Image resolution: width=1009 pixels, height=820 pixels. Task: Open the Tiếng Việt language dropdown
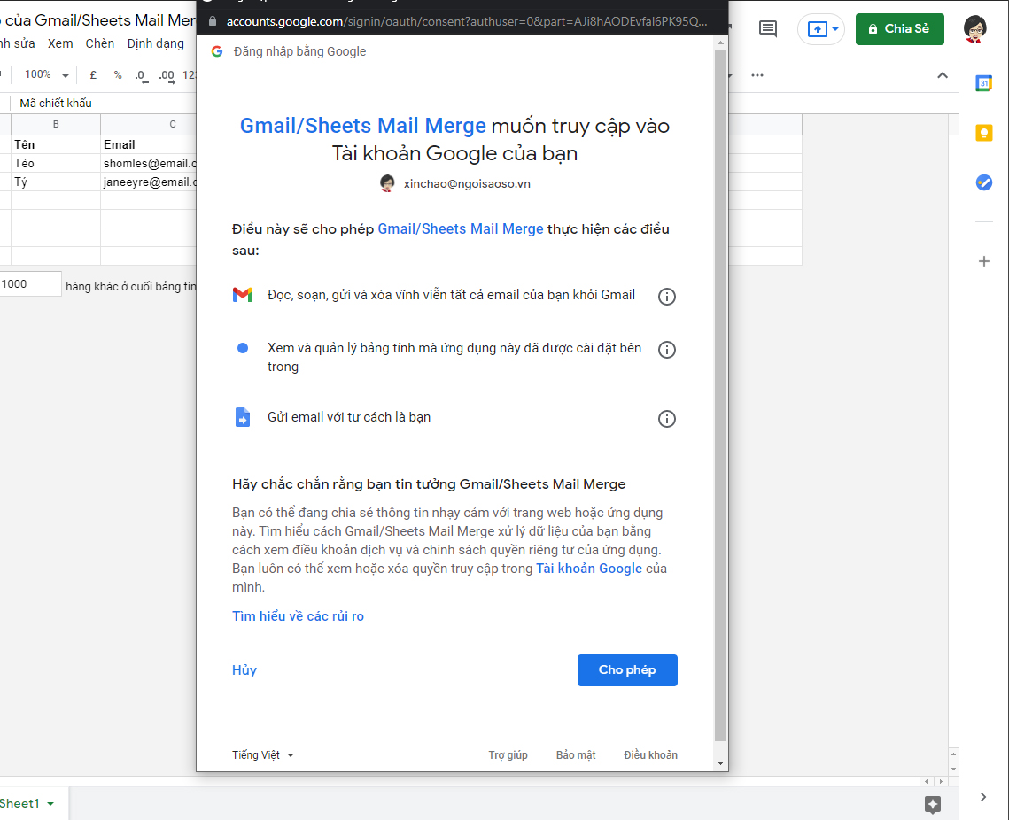(262, 754)
